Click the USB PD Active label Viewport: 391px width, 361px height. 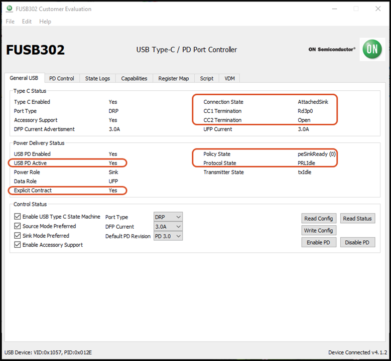pyautogui.click(x=30, y=163)
